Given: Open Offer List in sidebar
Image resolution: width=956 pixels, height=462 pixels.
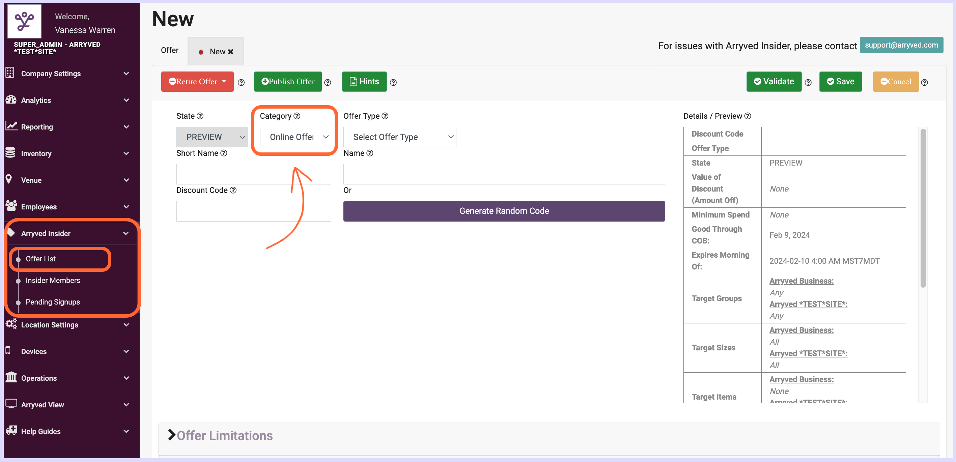Looking at the screenshot, I should coord(40,259).
